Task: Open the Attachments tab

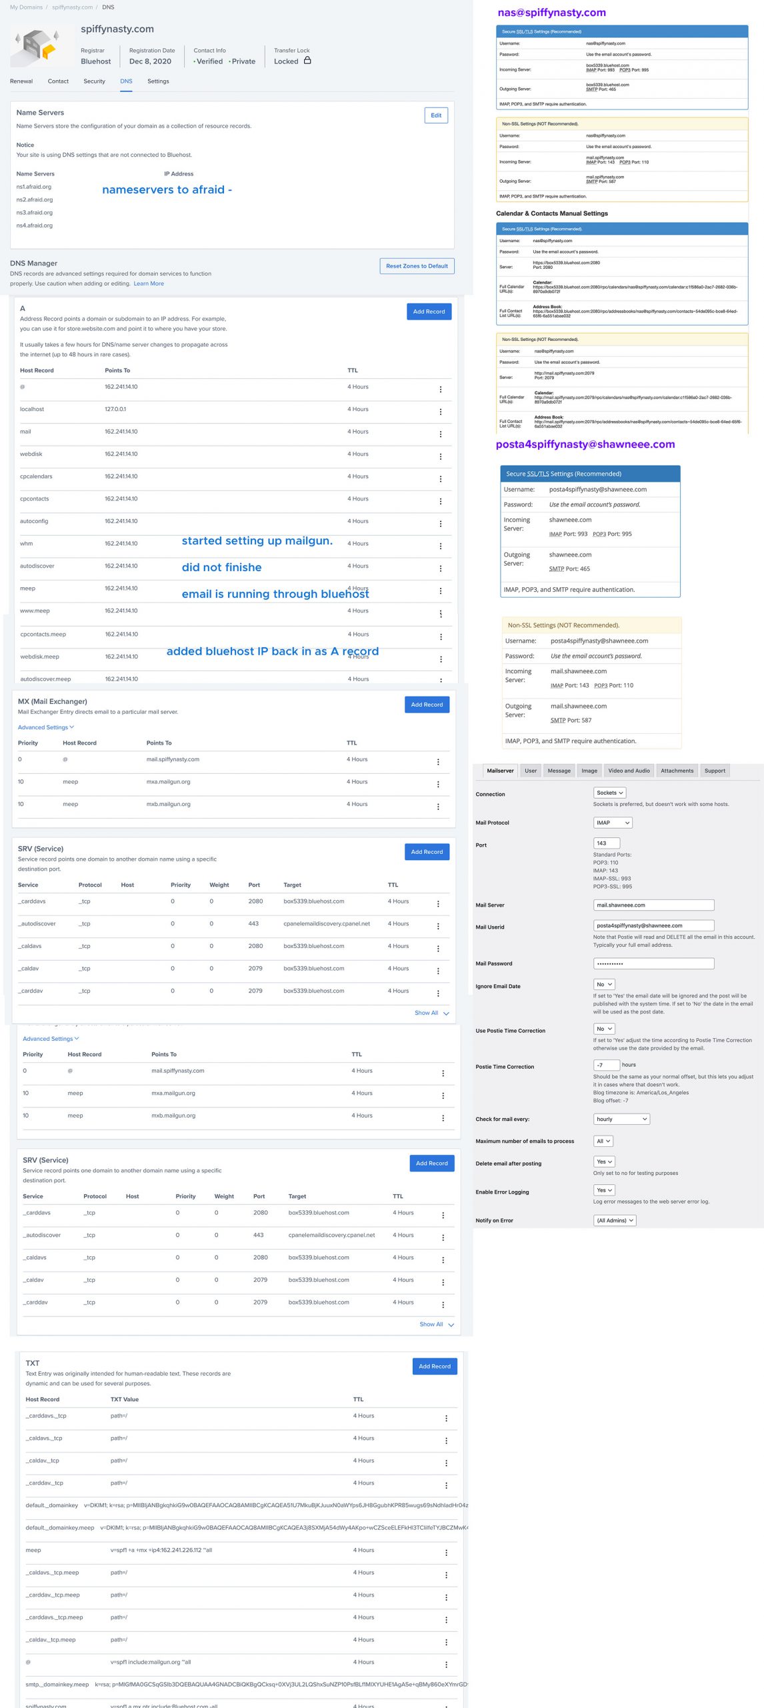Action: 677,771
